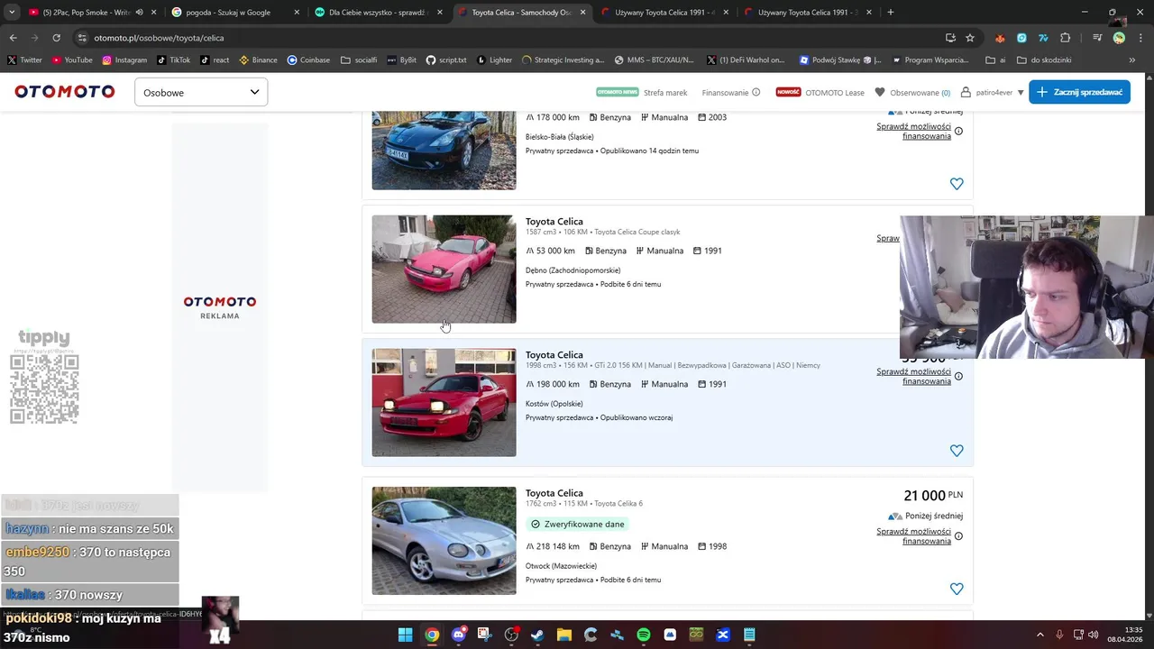The image size is (1154, 649).
Task: Click financing info icon in Kostów listing
Action: 958,376
